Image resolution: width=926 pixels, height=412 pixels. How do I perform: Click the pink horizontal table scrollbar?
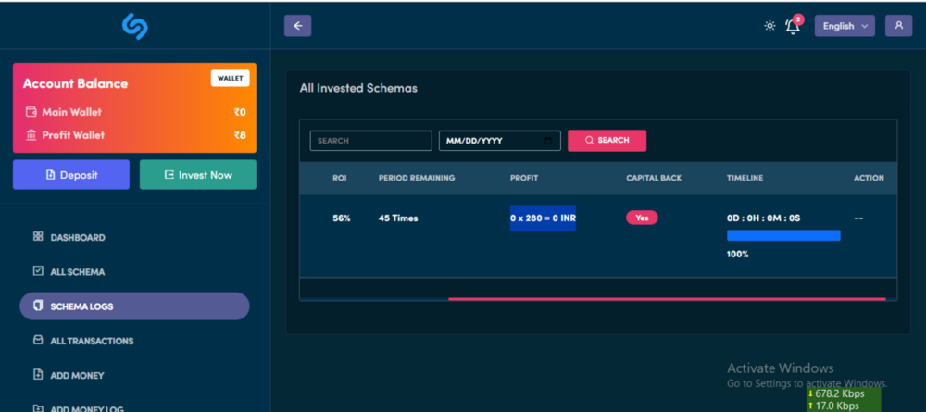[x=667, y=299]
